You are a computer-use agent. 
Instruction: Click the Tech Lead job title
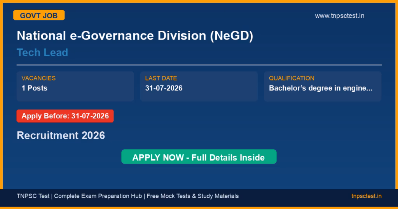point(42,52)
